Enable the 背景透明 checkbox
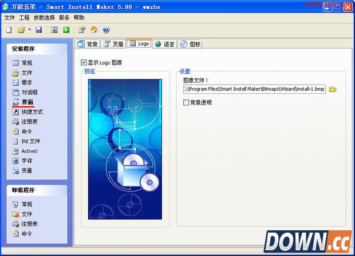This screenshot has height=256, width=355. (186, 102)
